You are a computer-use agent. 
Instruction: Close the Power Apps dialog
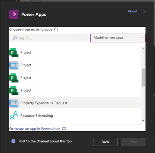[x=145, y=11]
